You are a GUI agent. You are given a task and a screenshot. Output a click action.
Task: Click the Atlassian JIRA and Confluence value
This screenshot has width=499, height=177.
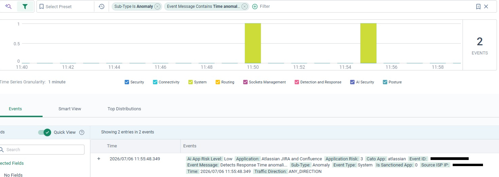click(x=292, y=159)
